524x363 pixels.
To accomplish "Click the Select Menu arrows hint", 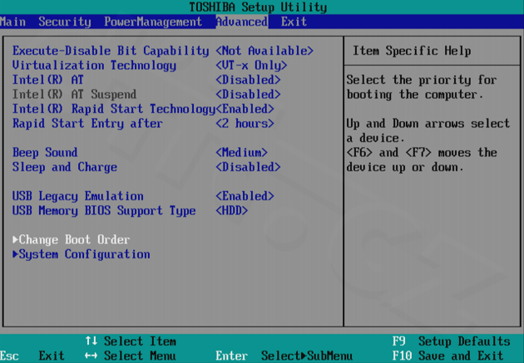I will [131, 356].
